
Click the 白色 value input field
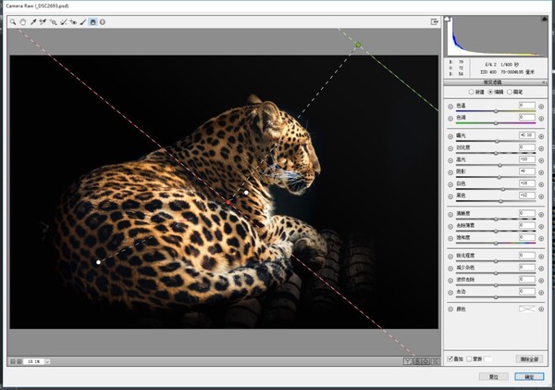[527, 183]
